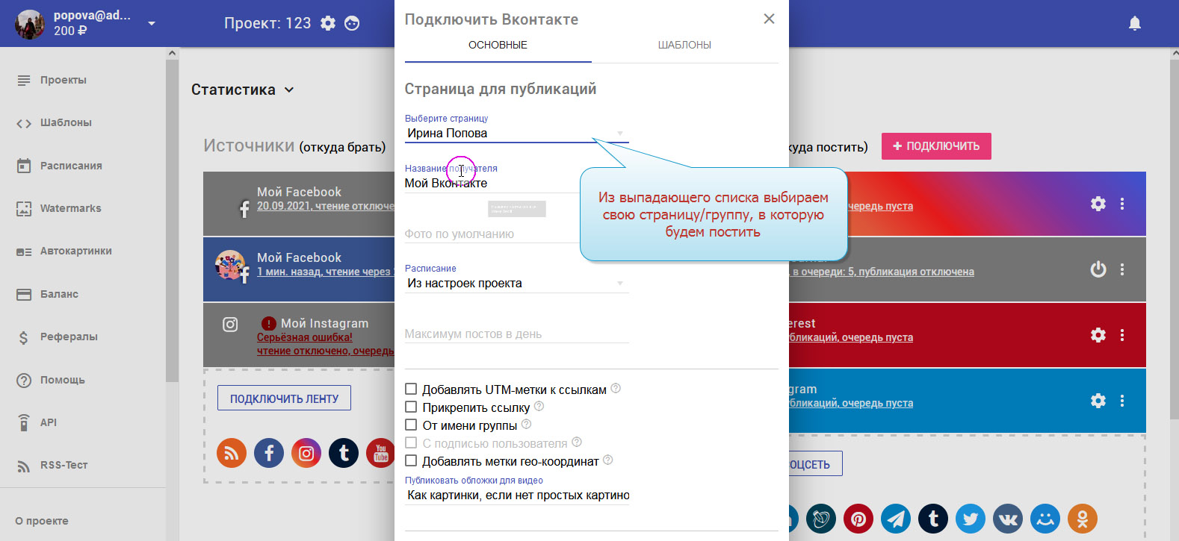Toggle От имени группы checkbox
Image resolution: width=1179 pixels, height=541 pixels.
tap(411, 425)
